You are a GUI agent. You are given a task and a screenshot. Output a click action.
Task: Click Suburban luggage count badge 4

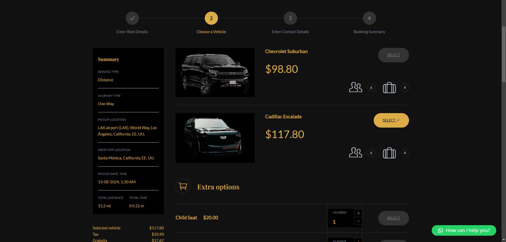(x=405, y=88)
